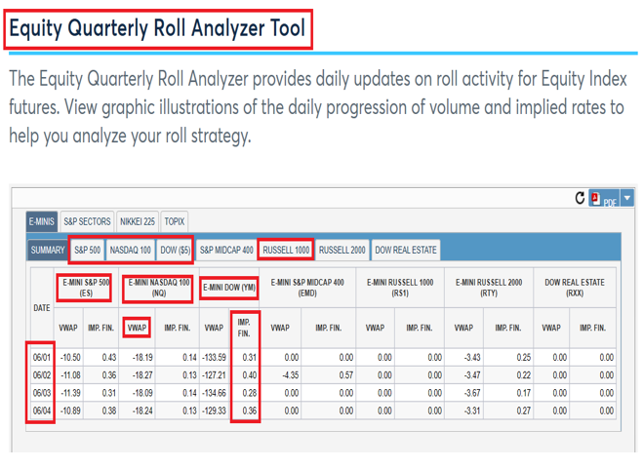Click the -129.33 YM VWAP cell
Screen dimensions: 643x469
pos(214,410)
